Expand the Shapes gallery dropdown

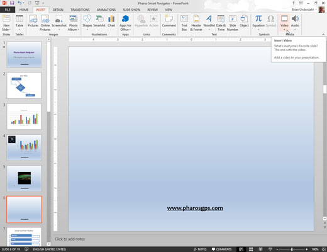[87, 30]
